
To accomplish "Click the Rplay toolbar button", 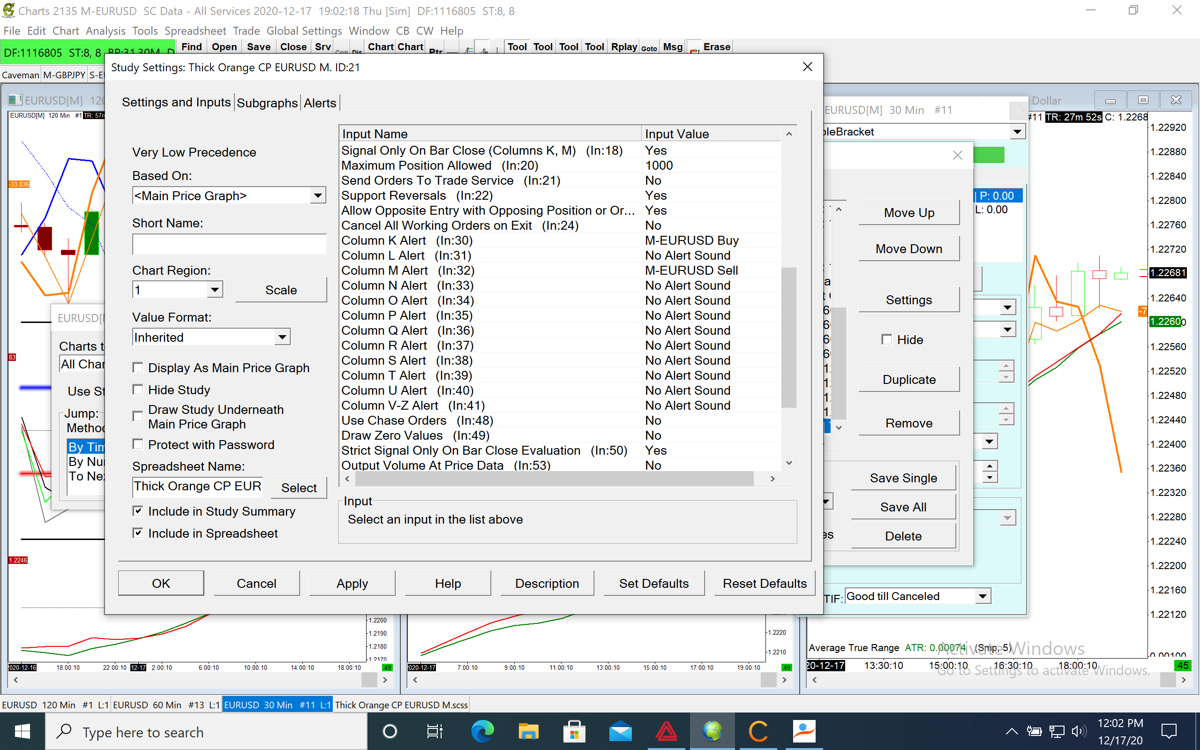I will point(623,46).
